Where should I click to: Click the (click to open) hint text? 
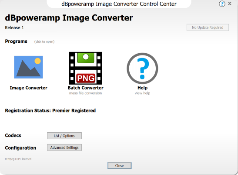(44, 41)
